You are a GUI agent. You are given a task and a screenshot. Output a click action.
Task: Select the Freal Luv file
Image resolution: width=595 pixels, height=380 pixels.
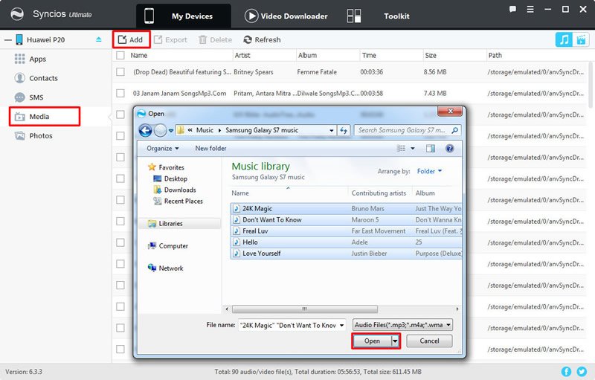pyautogui.click(x=346, y=231)
